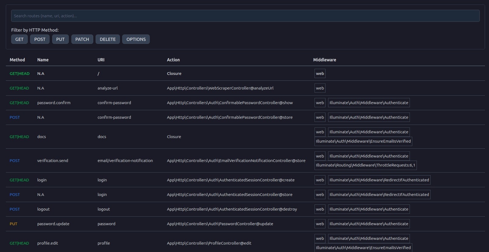Screen dimensions: 489x252
Task: Click the Middleware column header
Action: click(325, 60)
